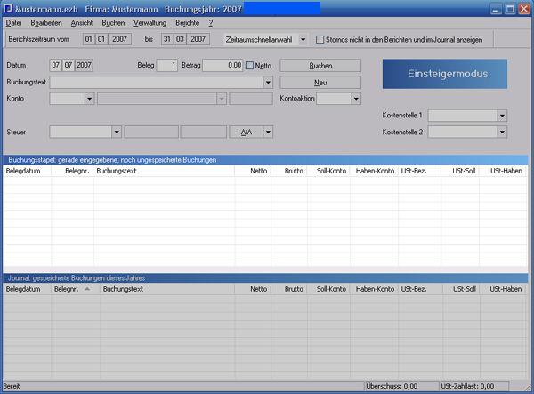Click the Berichtszeitraum end day field 31
534x394 pixels.
(x=167, y=39)
